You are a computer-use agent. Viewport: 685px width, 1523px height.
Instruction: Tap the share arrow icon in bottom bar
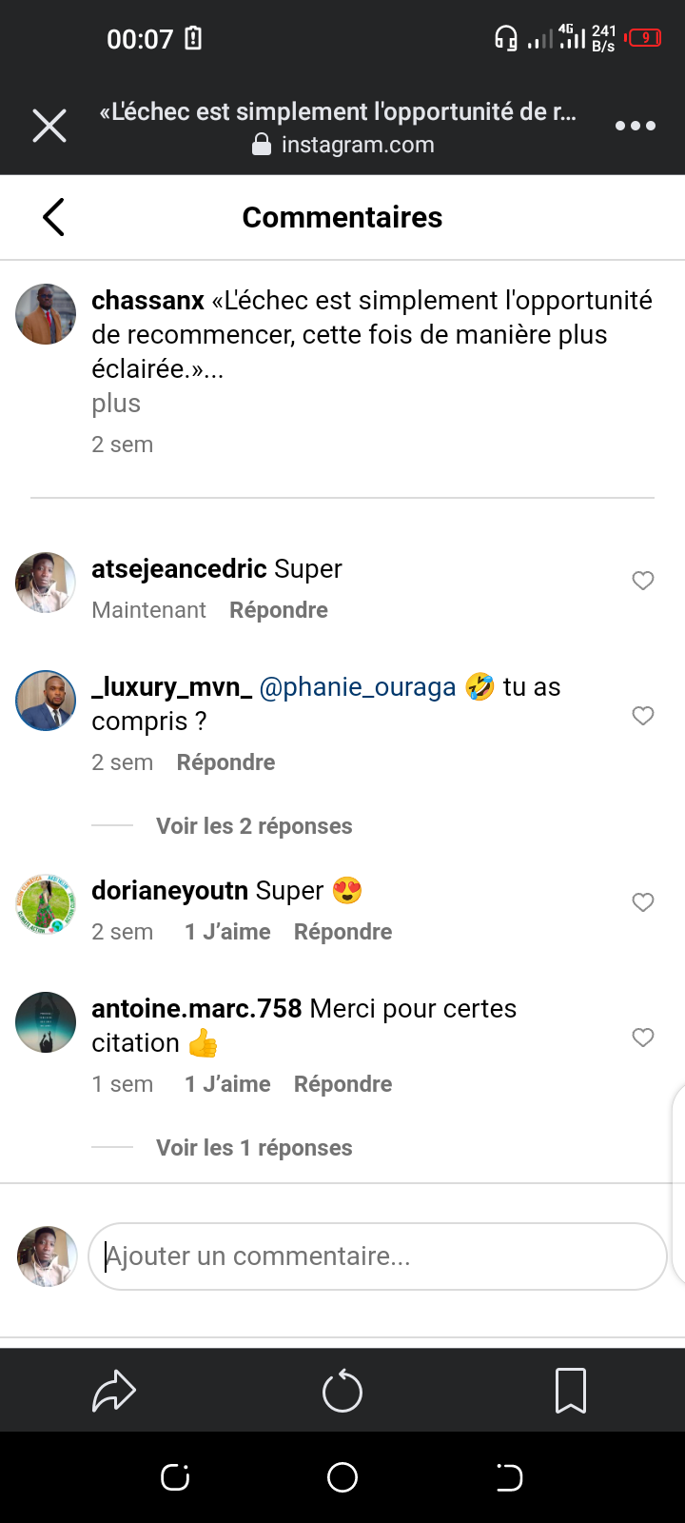pyautogui.click(x=114, y=1391)
